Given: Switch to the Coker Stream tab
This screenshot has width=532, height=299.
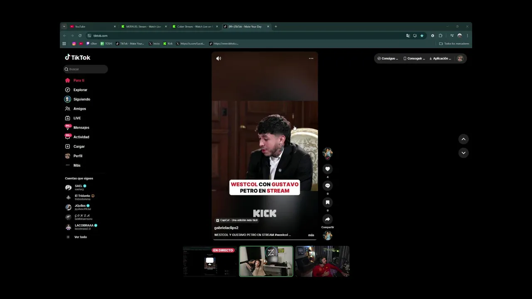Looking at the screenshot, I should pyautogui.click(x=195, y=27).
